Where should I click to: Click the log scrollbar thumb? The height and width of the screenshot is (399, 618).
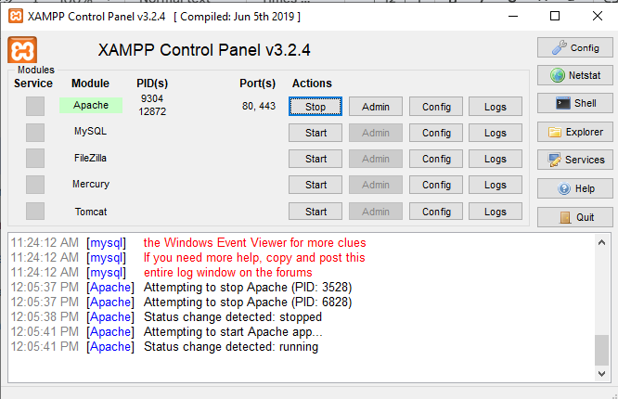pos(601,350)
